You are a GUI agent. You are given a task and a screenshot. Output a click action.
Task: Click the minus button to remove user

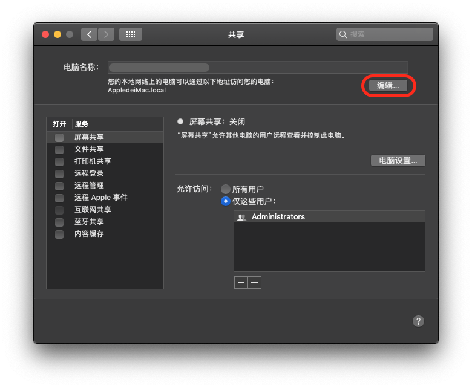coord(254,282)
